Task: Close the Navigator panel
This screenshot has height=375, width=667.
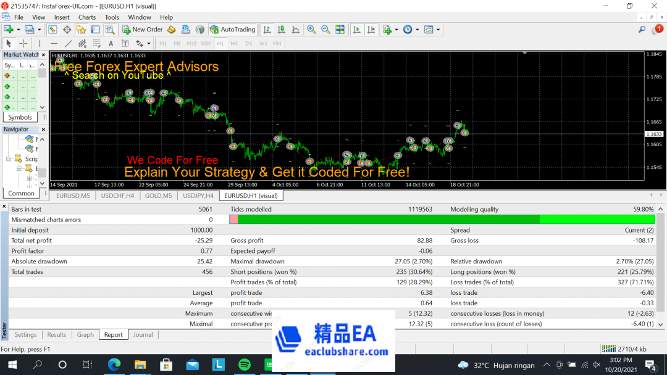Action: [x=43, y=130]
